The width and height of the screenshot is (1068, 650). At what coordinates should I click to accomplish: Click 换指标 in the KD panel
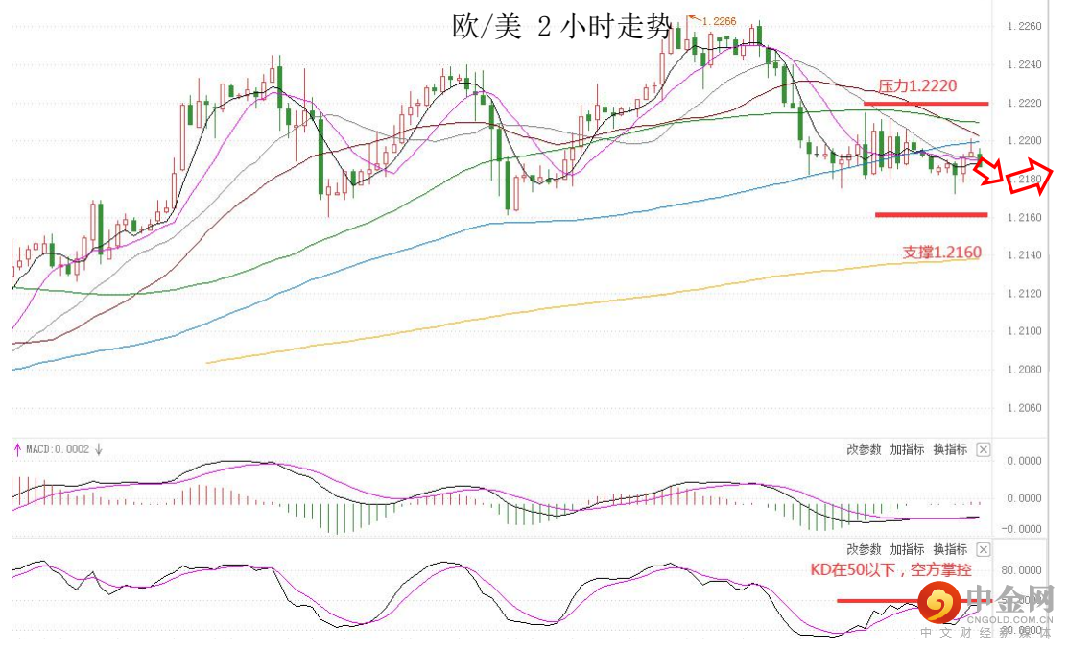tap(950, 550)
